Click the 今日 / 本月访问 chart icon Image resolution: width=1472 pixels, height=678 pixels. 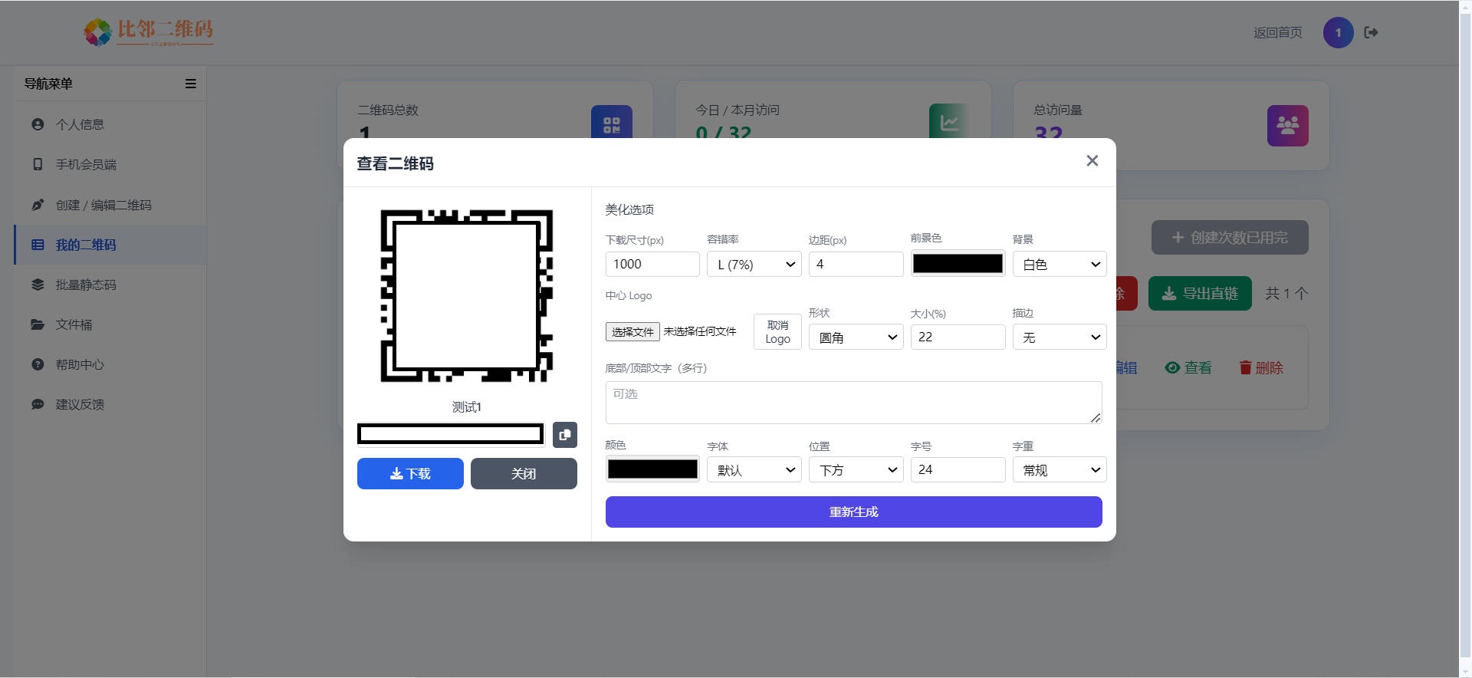949,121
